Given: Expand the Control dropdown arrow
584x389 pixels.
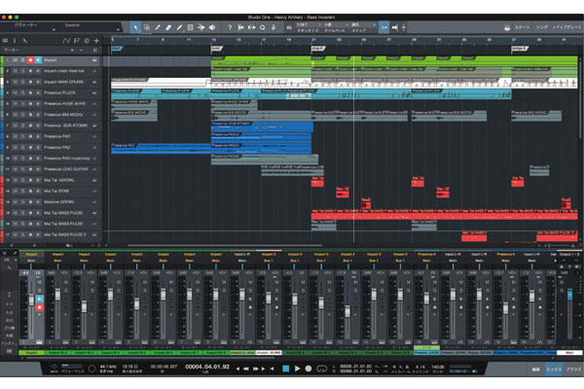Looking at the screenshot, I should click(118, 29).
